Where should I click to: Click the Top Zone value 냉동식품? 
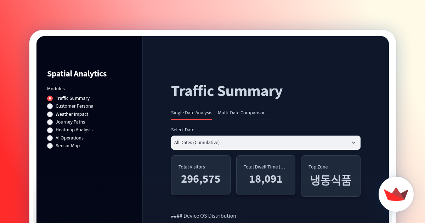(331, 180)
